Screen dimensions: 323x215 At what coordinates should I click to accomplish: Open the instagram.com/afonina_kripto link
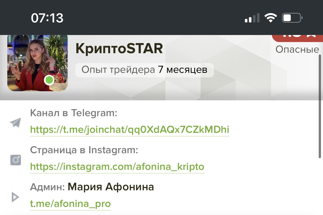point(117,167)
